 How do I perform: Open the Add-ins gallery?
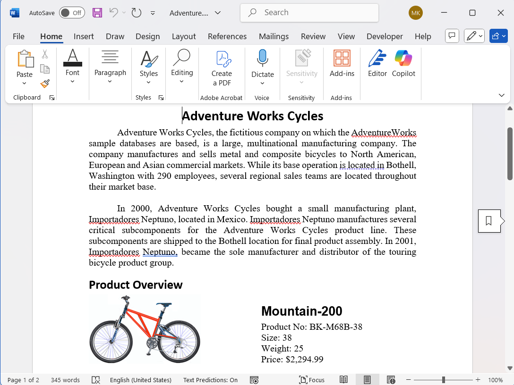[342, 64]
